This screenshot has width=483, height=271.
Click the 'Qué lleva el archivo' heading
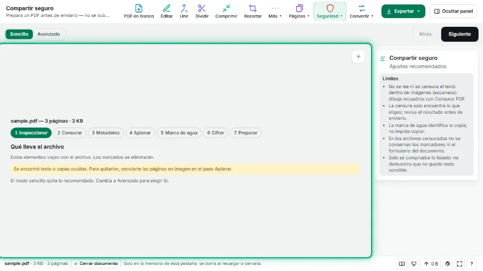(x=37, y=147)
